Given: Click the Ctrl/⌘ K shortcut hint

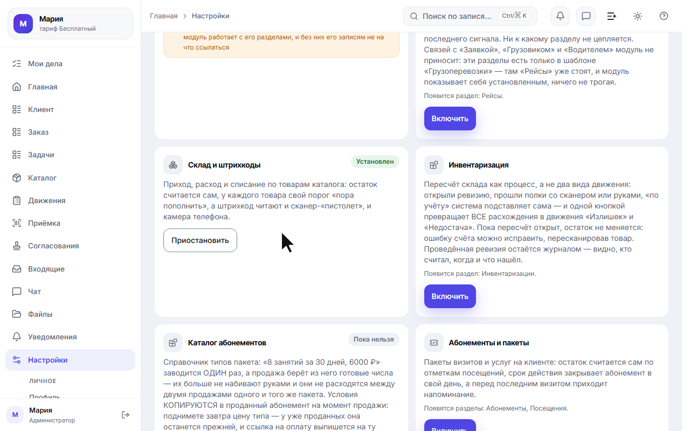Looking at the screenshot, I should pos(514,16).
